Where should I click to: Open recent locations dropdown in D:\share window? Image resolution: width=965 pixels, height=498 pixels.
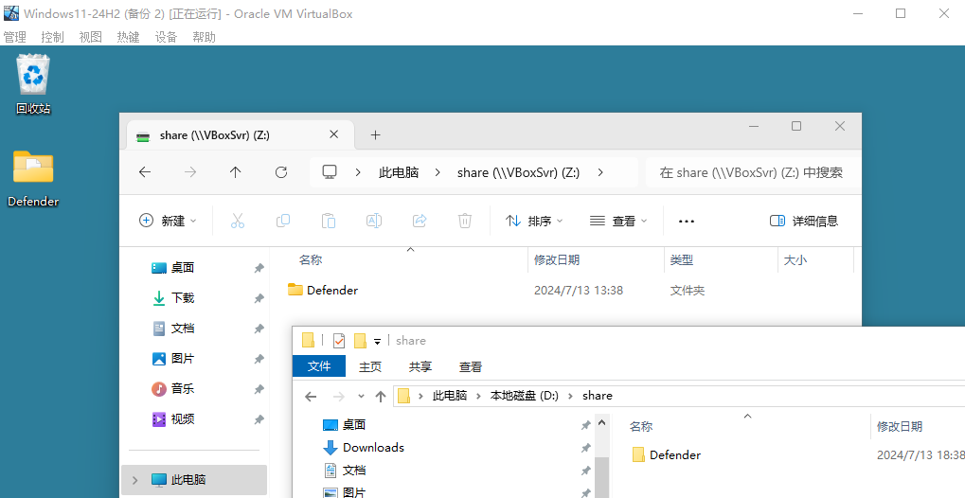pyautogui.click(x=361, y=397)
